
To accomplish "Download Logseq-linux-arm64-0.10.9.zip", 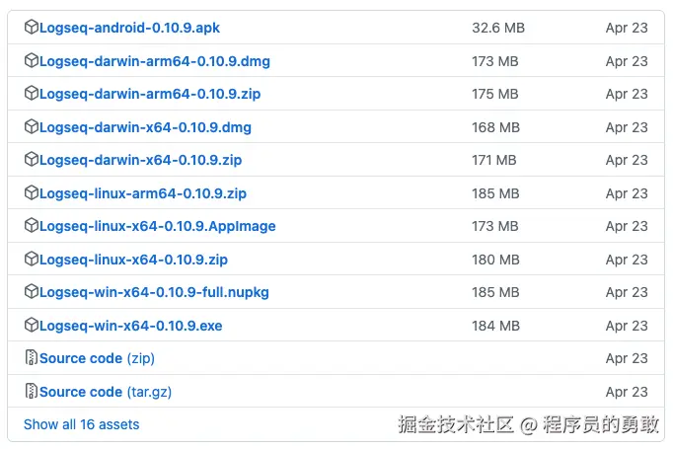I will point(142,193).
